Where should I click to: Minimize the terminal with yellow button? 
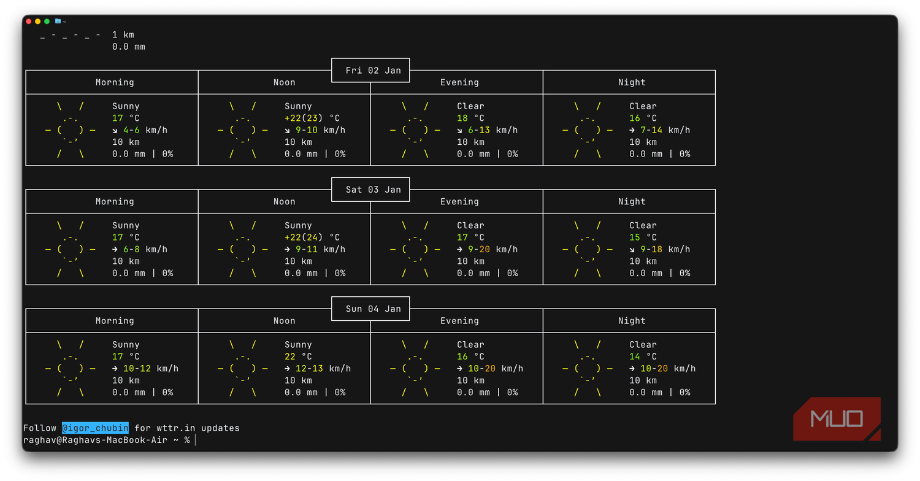[37, 21]
